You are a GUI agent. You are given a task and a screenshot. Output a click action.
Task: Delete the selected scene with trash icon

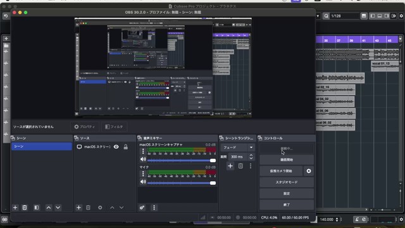[x=25, y=208]
